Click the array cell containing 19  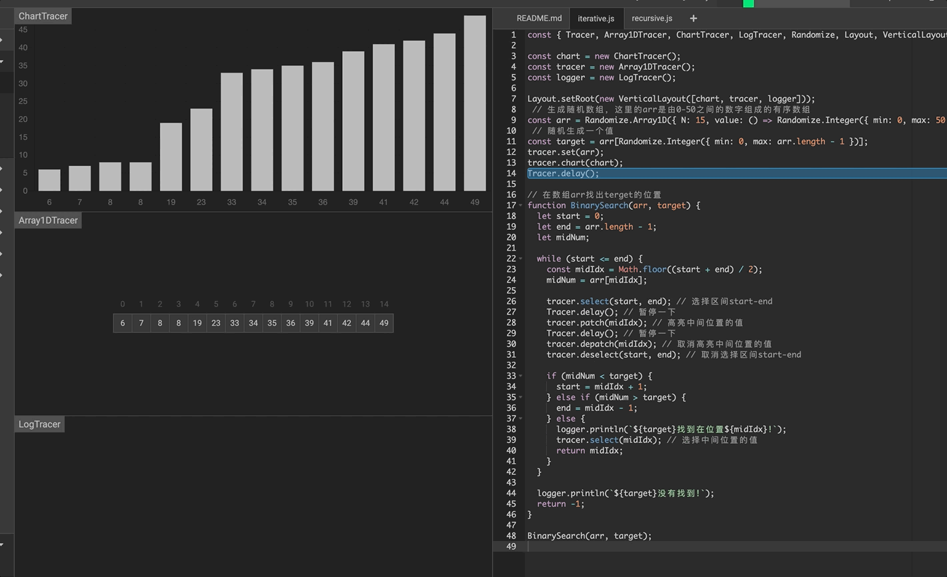click(197, 323)
